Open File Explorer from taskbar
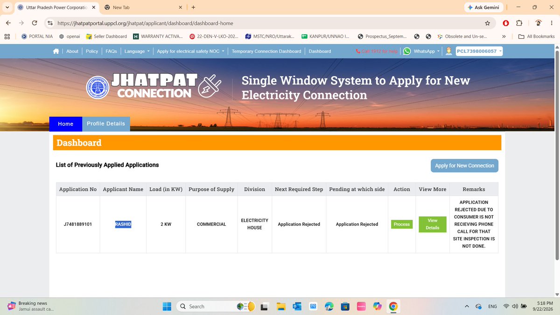560x315 pixels. coord(281,306)
